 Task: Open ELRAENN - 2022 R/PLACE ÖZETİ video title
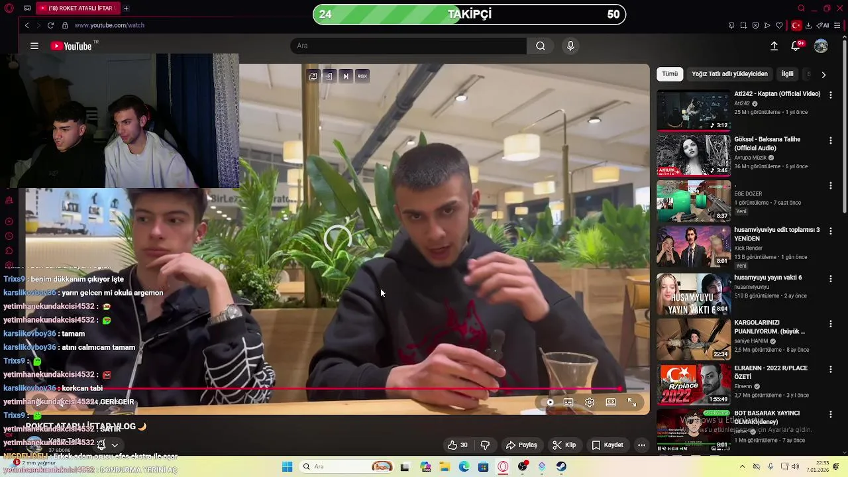(770, 372)
